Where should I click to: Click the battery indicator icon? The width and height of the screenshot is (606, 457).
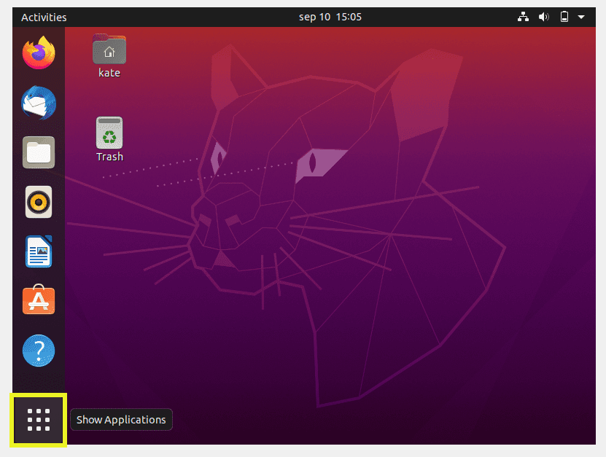point(564,17)
